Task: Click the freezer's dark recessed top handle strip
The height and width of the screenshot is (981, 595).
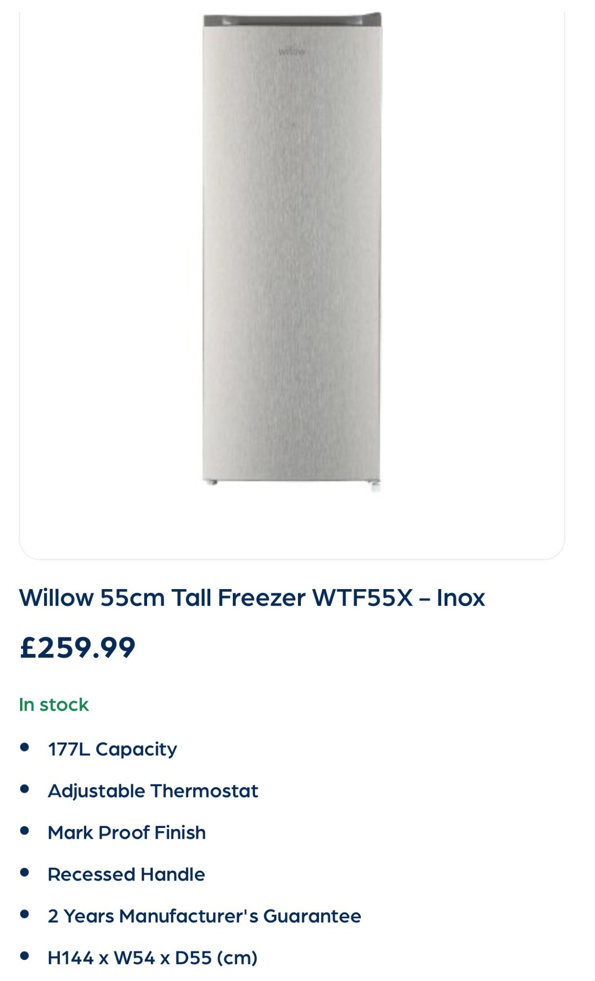Action: [292, 20]
